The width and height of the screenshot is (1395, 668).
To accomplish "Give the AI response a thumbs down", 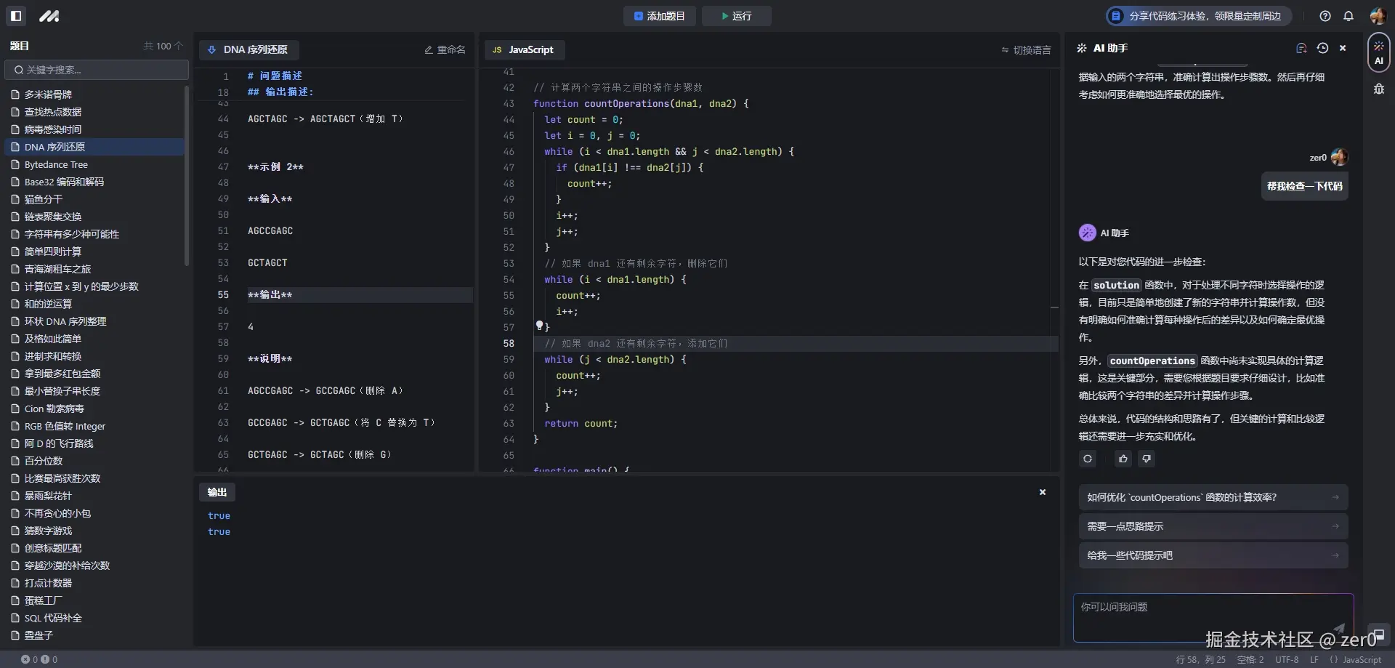I will [1147, 459].
